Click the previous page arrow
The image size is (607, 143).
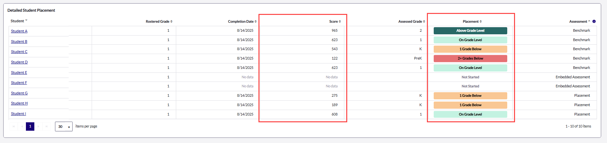pyautogui.click(x=22, y=126)
